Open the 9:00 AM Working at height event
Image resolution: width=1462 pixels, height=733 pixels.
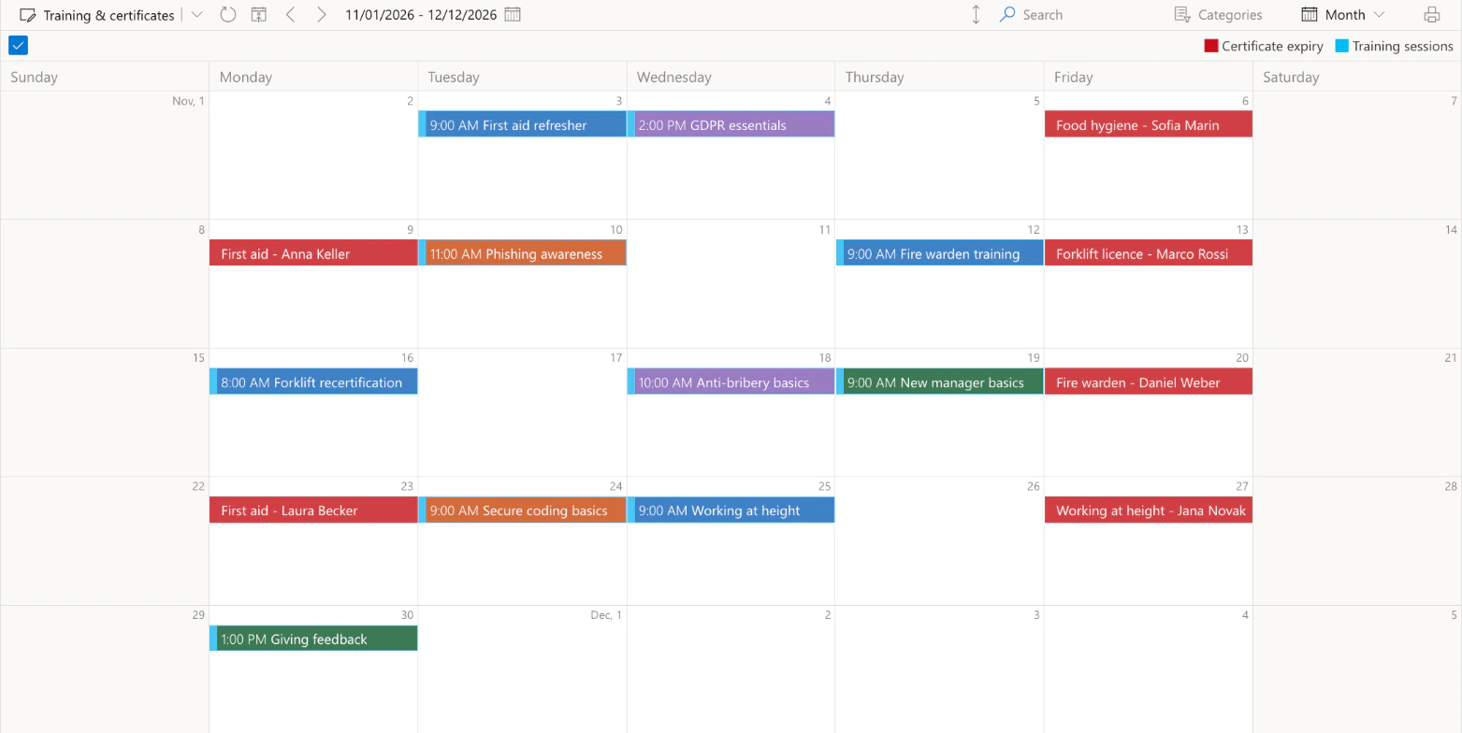[731, 510]
